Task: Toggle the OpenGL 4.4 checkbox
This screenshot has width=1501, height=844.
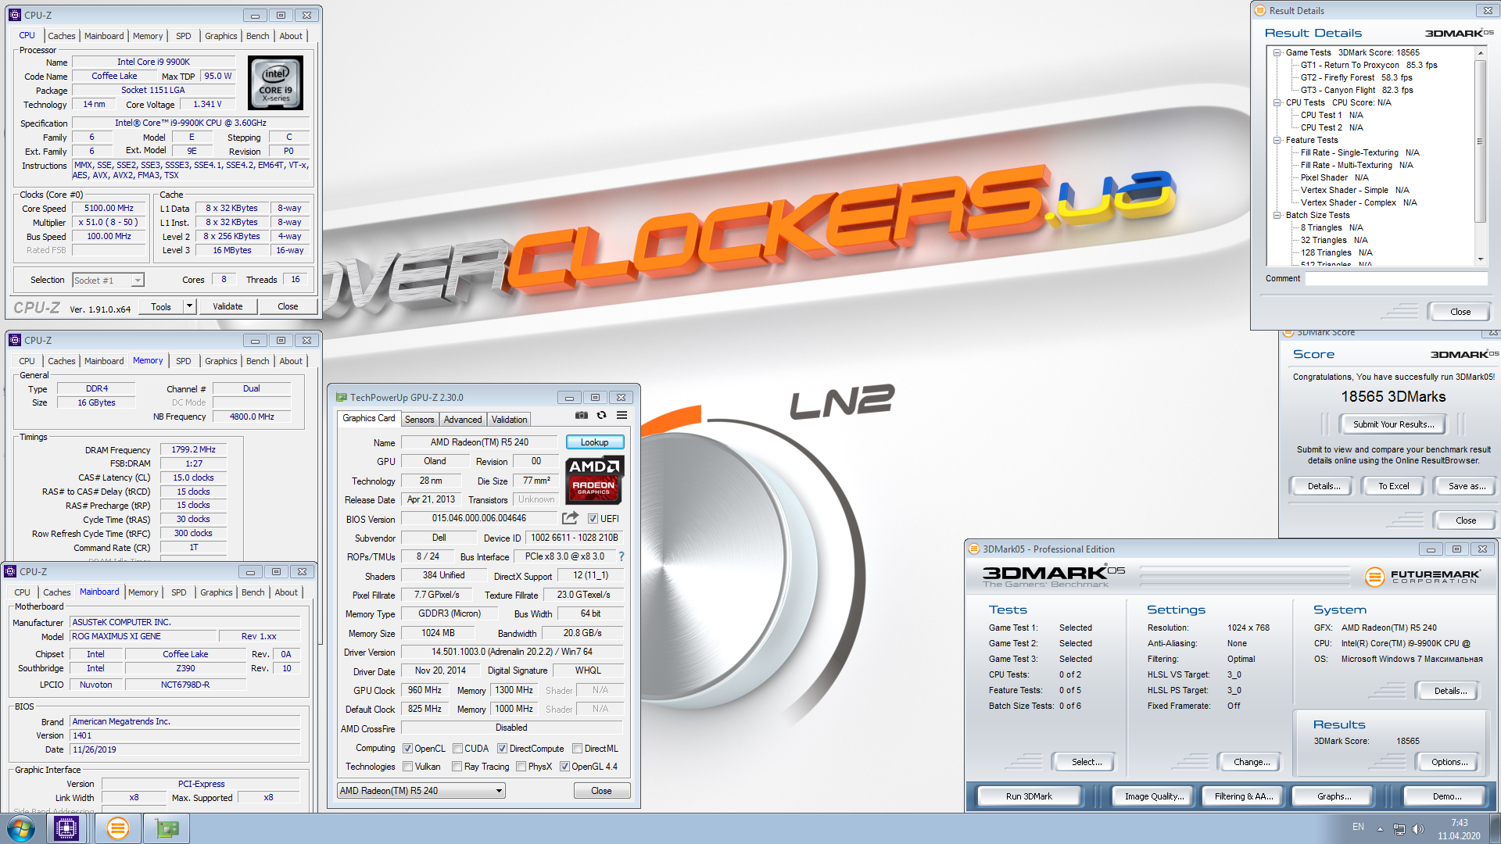Action: (x=564, y=767)
